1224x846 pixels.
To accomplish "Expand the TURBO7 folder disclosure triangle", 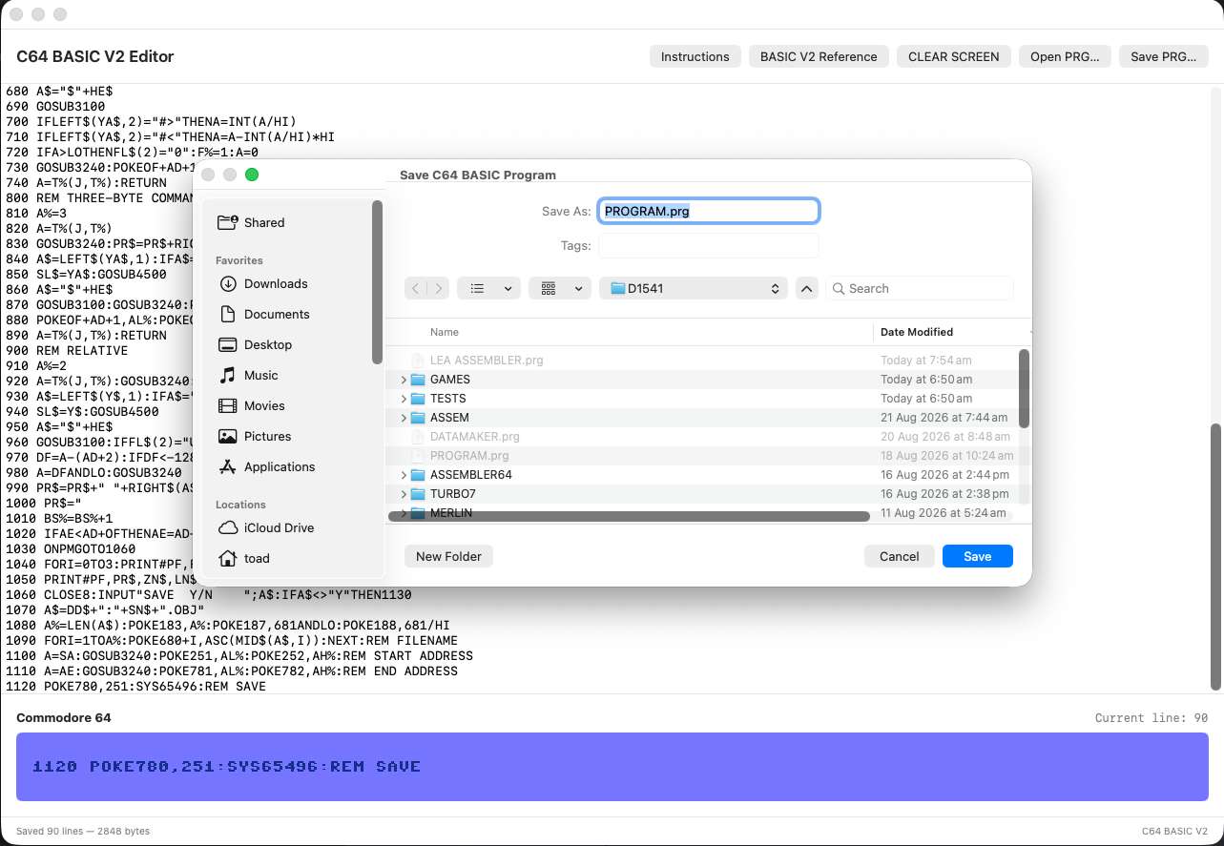I will click(404, 494).
